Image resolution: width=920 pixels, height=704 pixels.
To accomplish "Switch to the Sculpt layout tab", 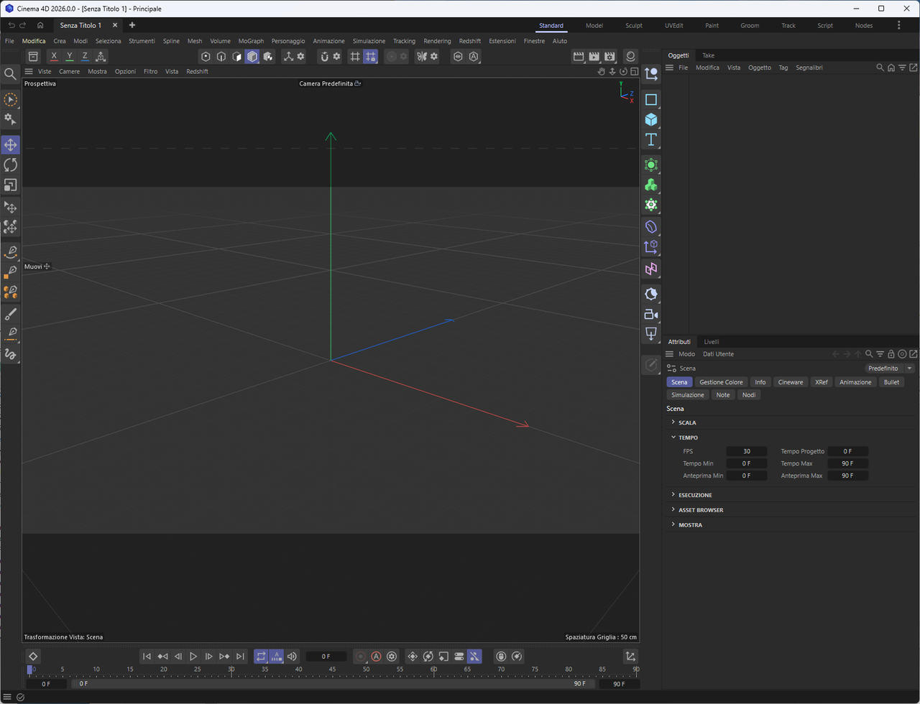I will point(634,26).
